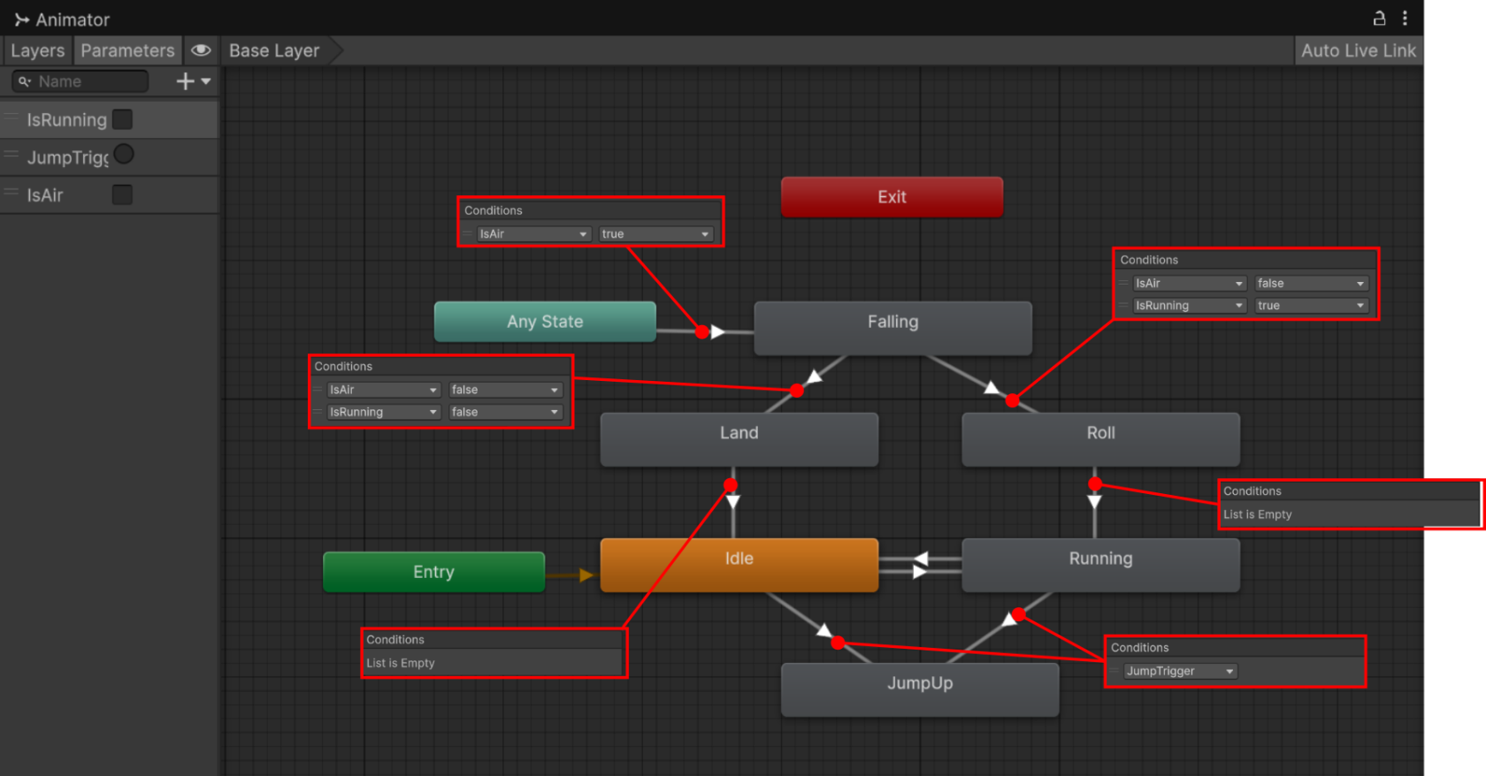Select the orange Idle state node

pyautogui.click(x=739, y=565)
